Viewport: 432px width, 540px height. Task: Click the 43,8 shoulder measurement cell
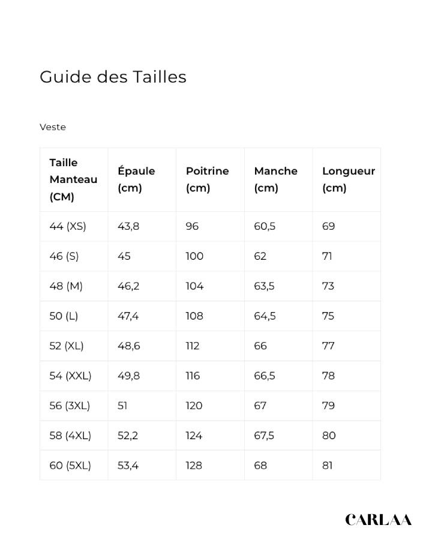pos(128,226)
